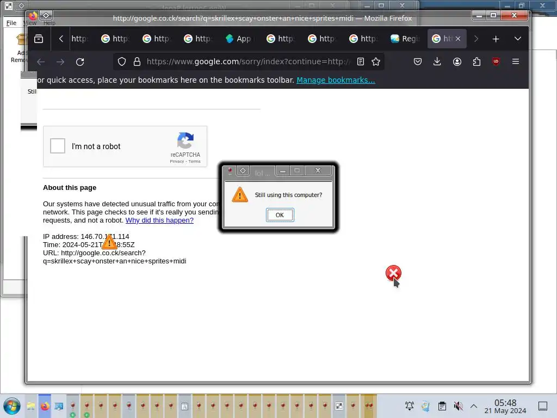
Task: Follow the Manage bookmarks link
Action: [336, 80]
